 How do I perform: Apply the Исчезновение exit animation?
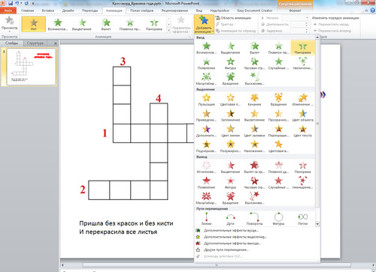[x=206, y=167]
